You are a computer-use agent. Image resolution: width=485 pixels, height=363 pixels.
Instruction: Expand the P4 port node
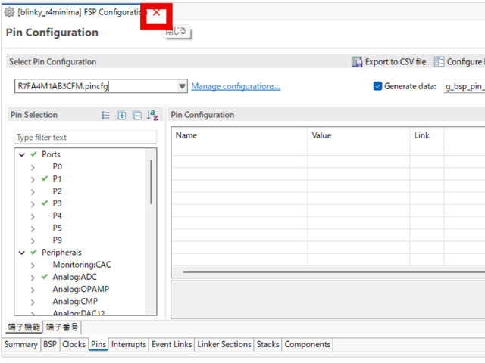coord(33,216)
